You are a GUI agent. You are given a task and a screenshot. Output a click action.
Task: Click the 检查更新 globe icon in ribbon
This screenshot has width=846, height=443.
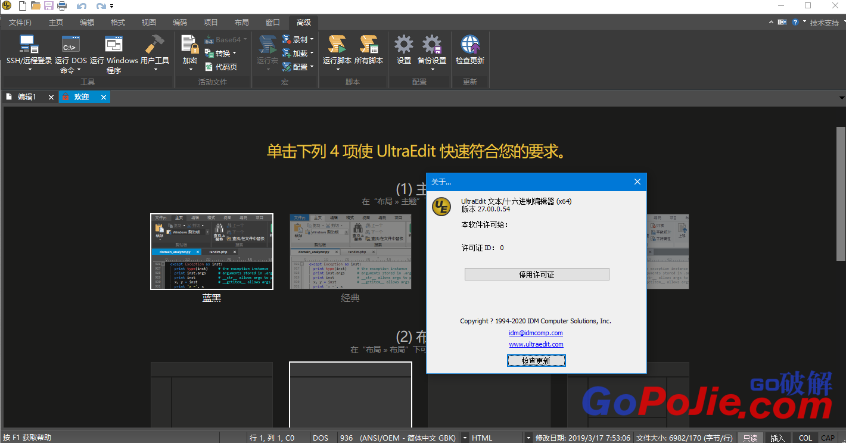(x=470, y=45)
